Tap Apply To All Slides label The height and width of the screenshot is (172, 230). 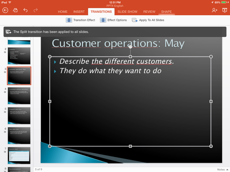152,20
